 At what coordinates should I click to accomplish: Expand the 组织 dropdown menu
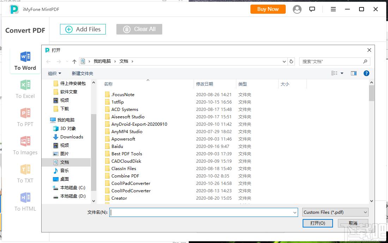[x=54, y=73]
